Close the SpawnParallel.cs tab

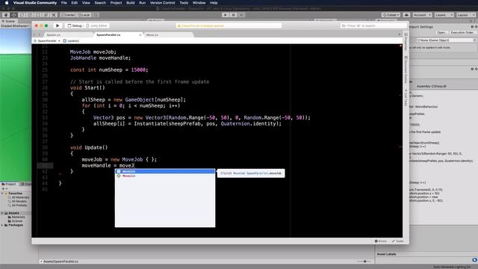(140, 35)
